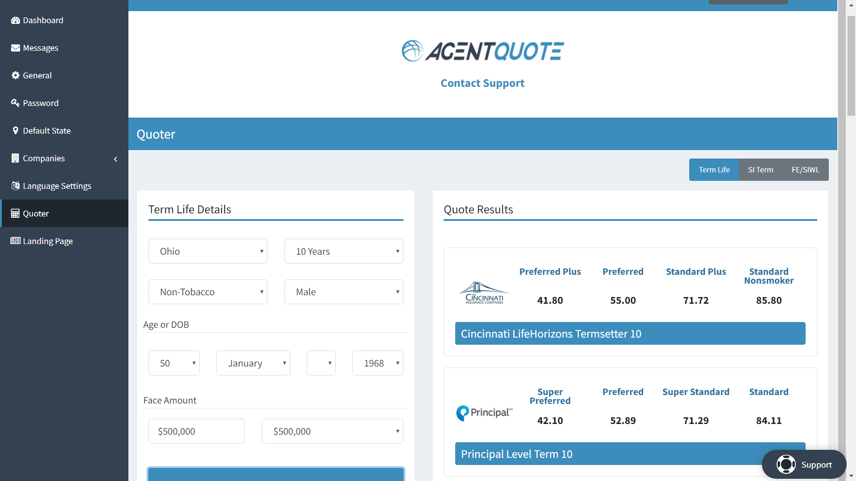Viewport: 856px width, 481px height.
Task: Click the Messages envelope icon
Action: (x=16, y=48)
